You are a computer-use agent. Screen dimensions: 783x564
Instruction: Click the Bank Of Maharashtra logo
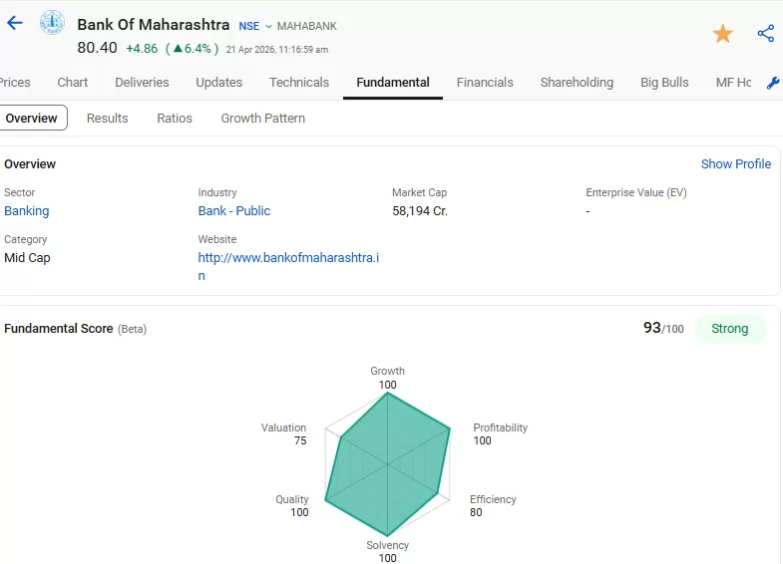click(52, 23)
